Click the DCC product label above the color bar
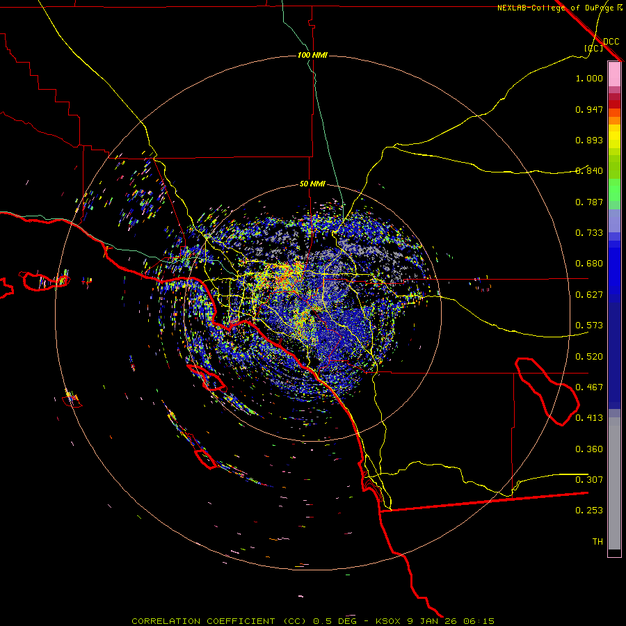 pos(611,42)
